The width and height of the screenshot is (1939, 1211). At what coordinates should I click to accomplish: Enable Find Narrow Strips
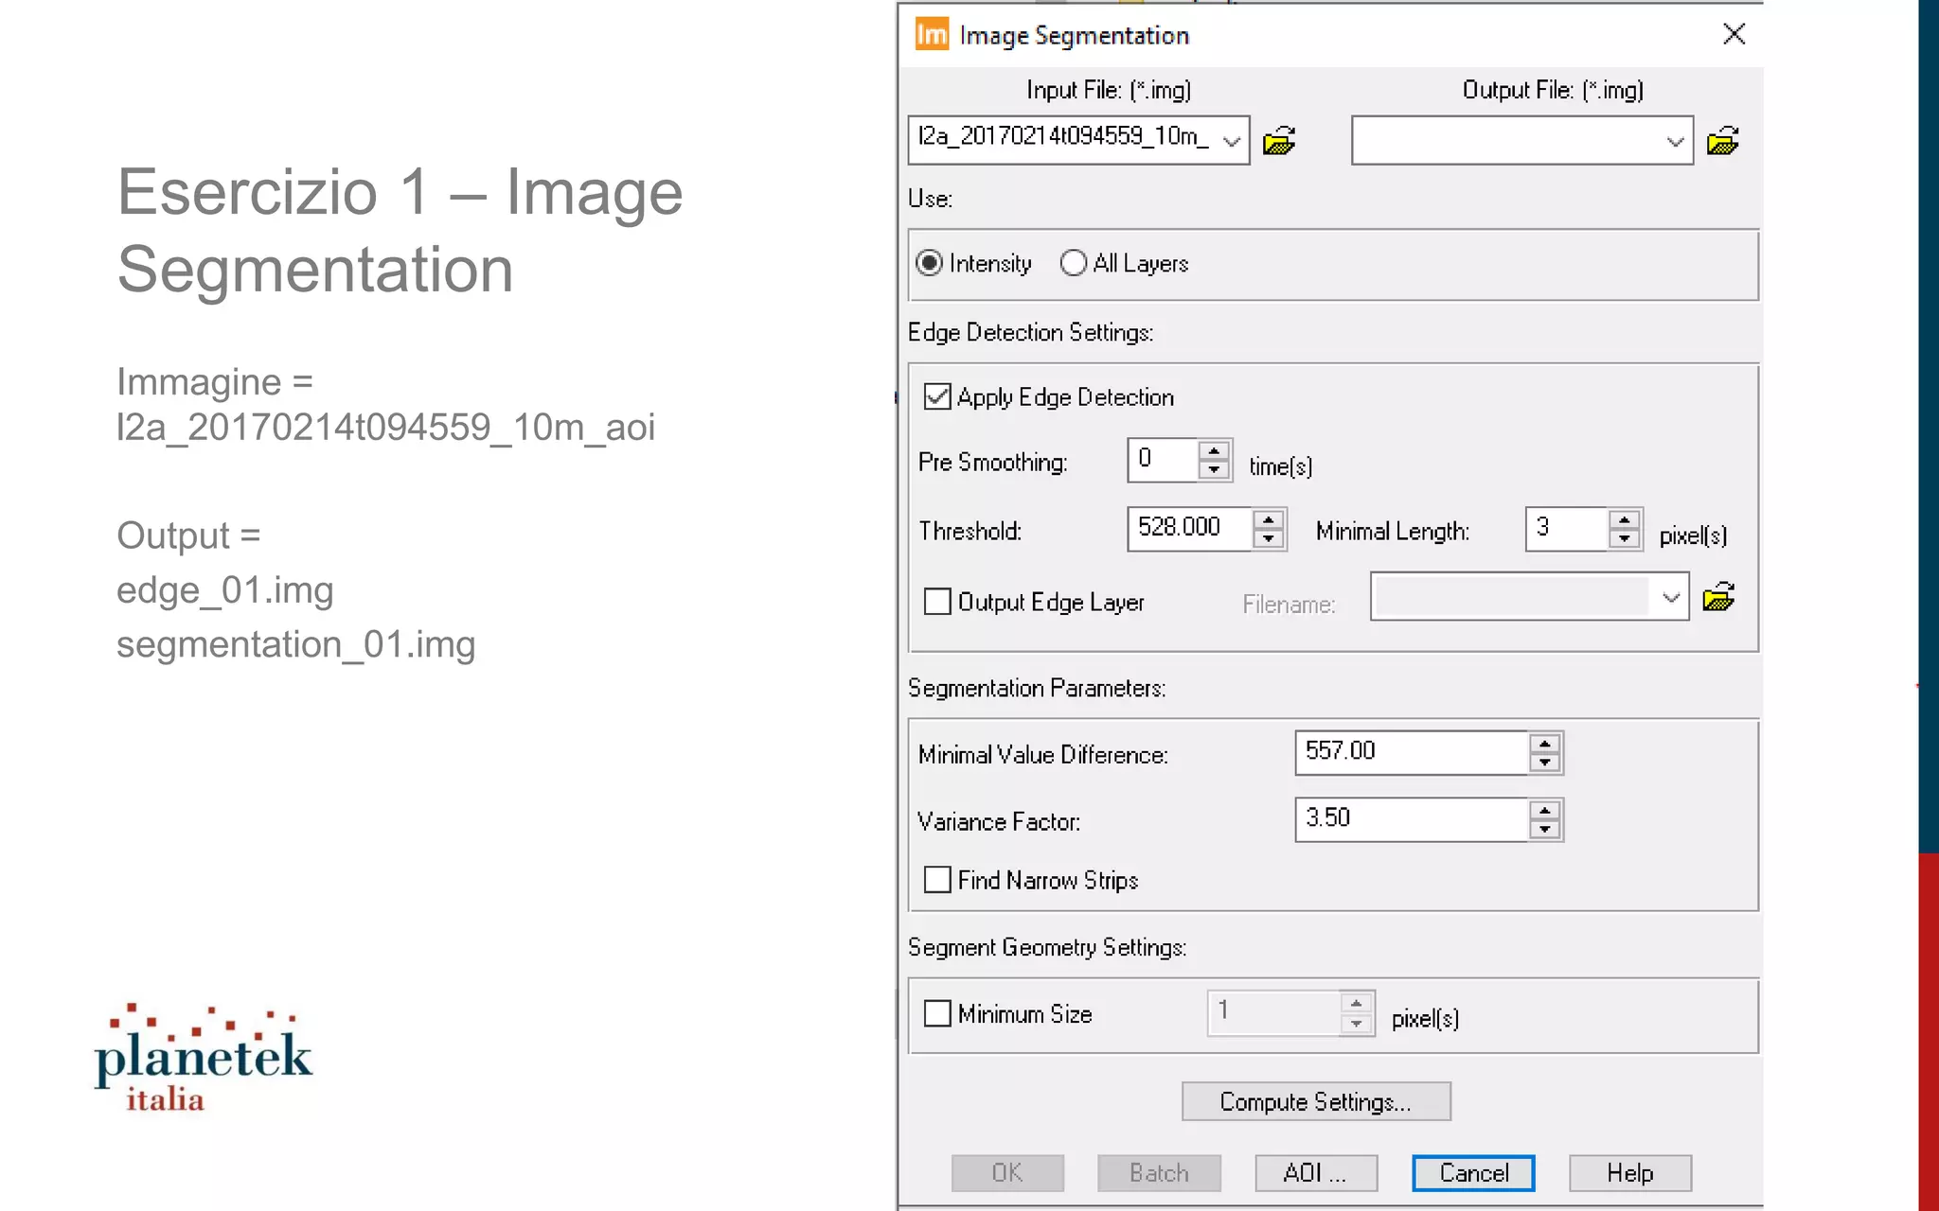coord(937,880)
